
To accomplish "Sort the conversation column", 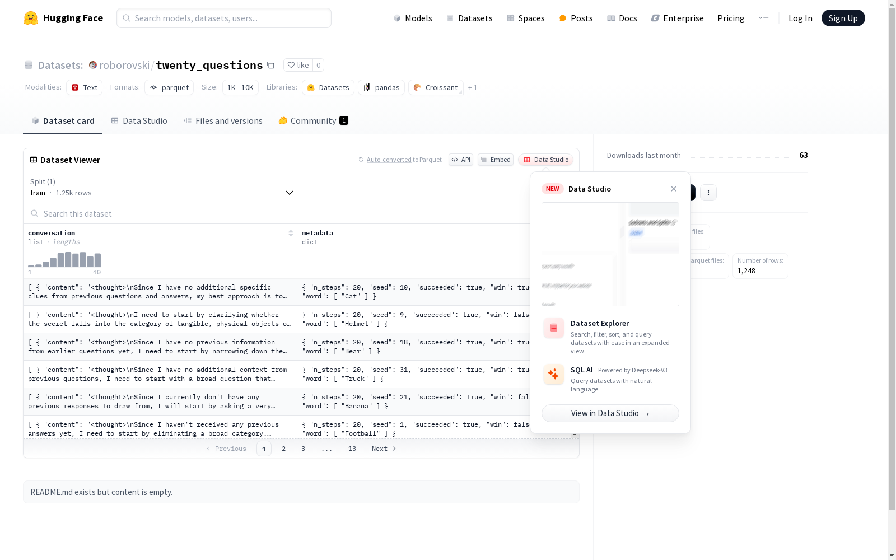I will click(x=291, y=233).
